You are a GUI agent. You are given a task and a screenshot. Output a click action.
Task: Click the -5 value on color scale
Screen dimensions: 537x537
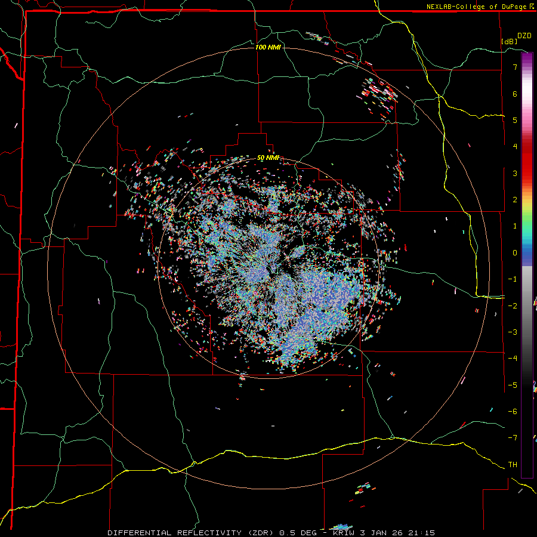tap(513, 385)
